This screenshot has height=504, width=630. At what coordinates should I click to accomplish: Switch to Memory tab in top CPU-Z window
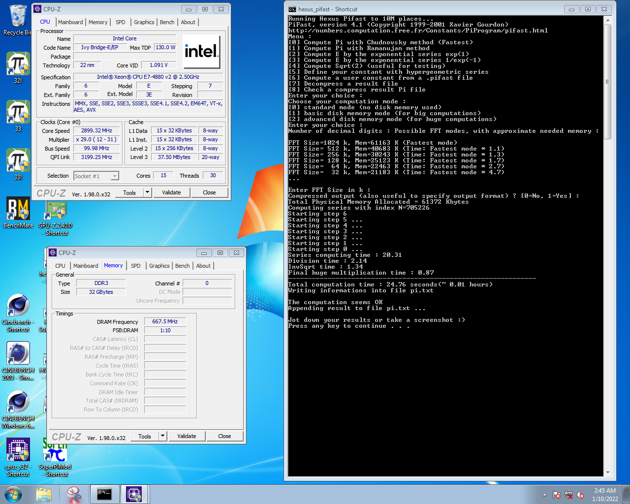tap(98, 22)
